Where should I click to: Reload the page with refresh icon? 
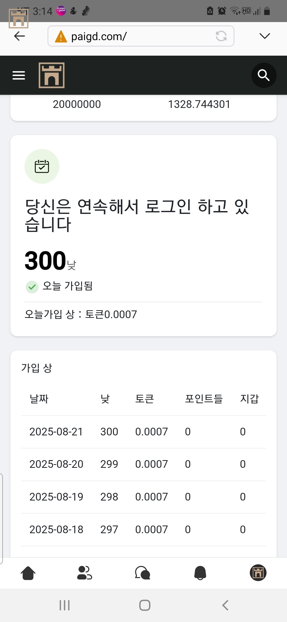tap(221, 36)
